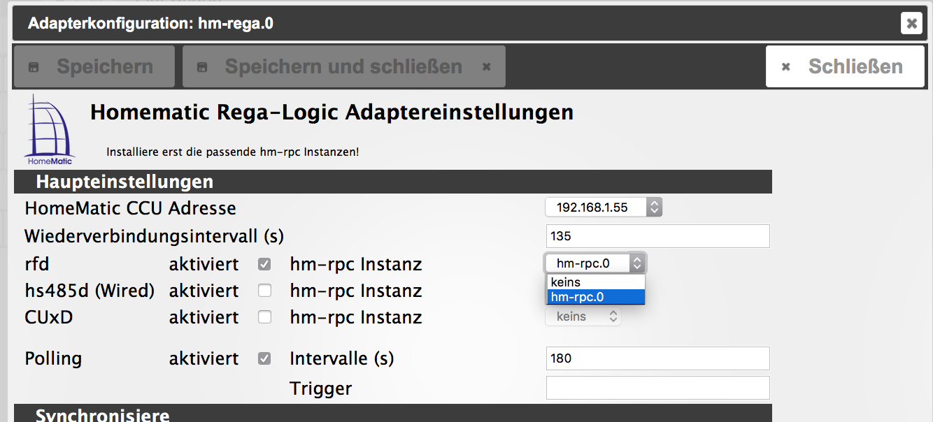Select 'keins' from the dropdown list
This screenshot has height=422, width=933.
tap(595, 282)
